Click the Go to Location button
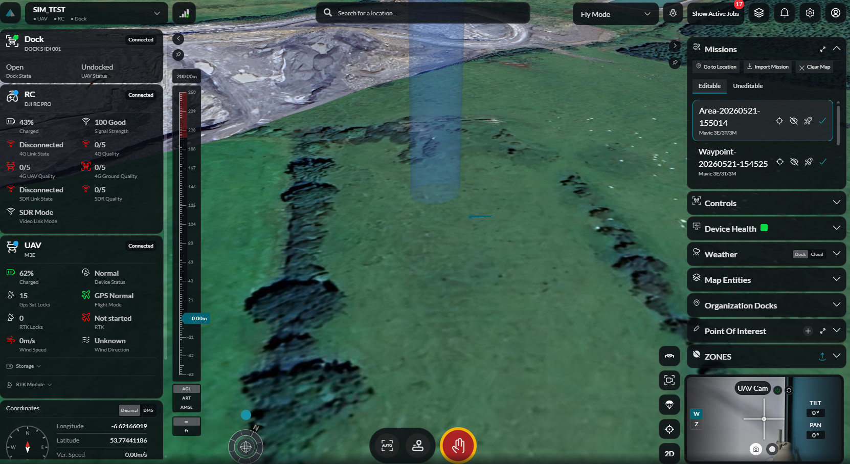850x464 pixels. pyautogui.click(x=716, y=67)
